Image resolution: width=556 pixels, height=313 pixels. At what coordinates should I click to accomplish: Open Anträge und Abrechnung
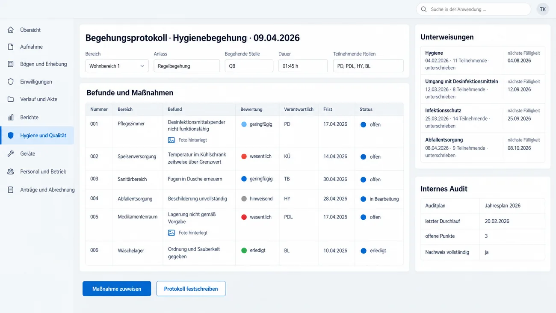(37, 190)
